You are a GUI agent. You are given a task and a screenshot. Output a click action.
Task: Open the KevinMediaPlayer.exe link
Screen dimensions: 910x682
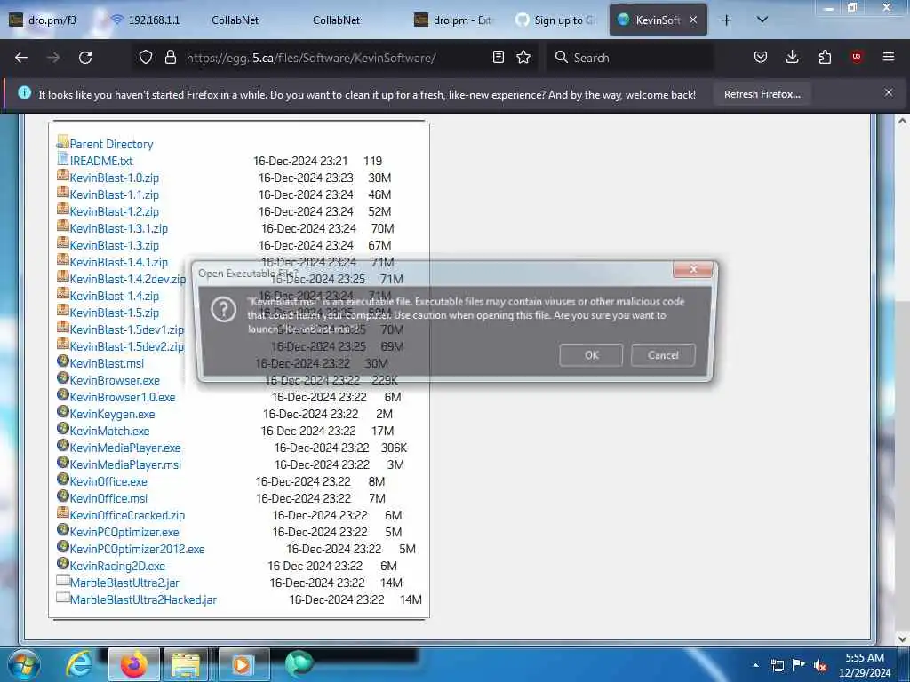(x=125, y=448)
